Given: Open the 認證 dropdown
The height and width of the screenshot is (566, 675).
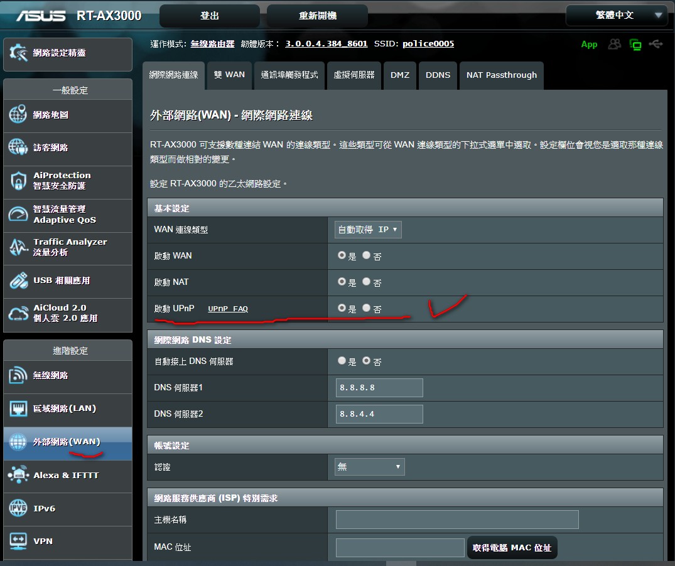Looking at the screenshot, I should click(x=369, y=467).
